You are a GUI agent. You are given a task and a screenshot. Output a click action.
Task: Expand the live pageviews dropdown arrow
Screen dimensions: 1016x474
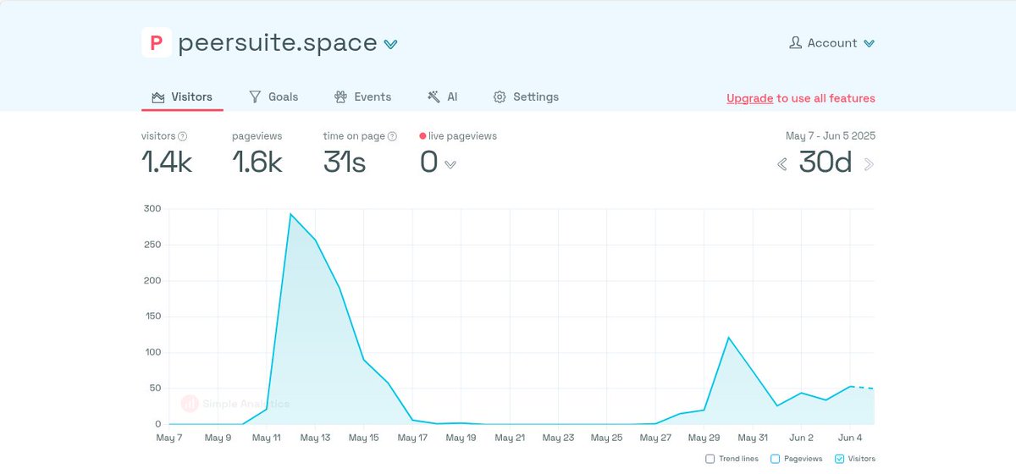(x=450, y=164)
